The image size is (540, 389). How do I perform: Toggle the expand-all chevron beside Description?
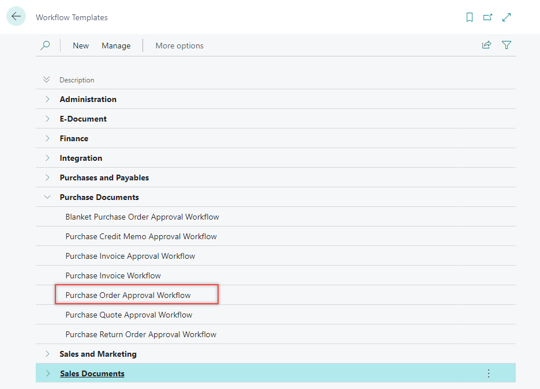[x=47, y=80]
